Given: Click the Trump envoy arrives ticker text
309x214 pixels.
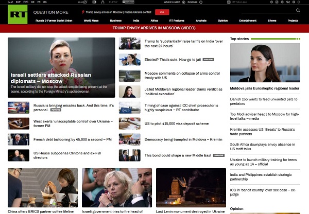Looking at the screenshot, I should [x=118, y=12].
